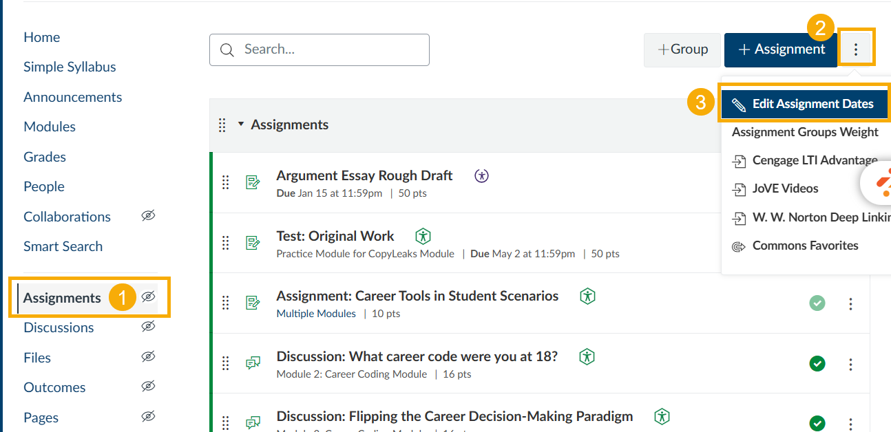Viewport: 891px width, 432px height.
Task: Open Outcomes in course navigation
Action: click(54, 387)
